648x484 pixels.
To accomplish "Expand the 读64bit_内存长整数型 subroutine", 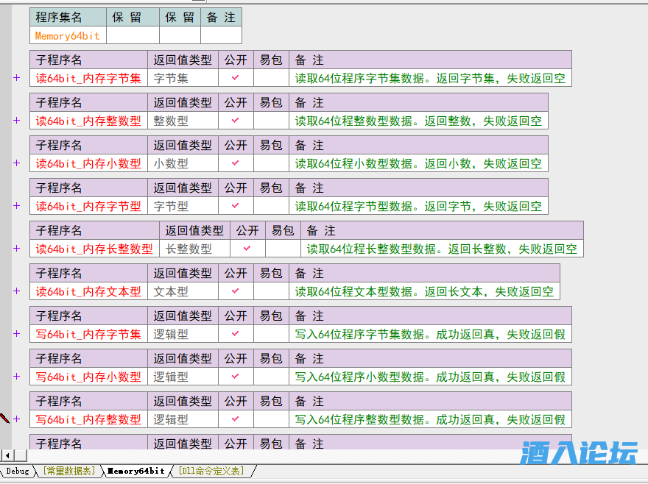I will 16,249.
